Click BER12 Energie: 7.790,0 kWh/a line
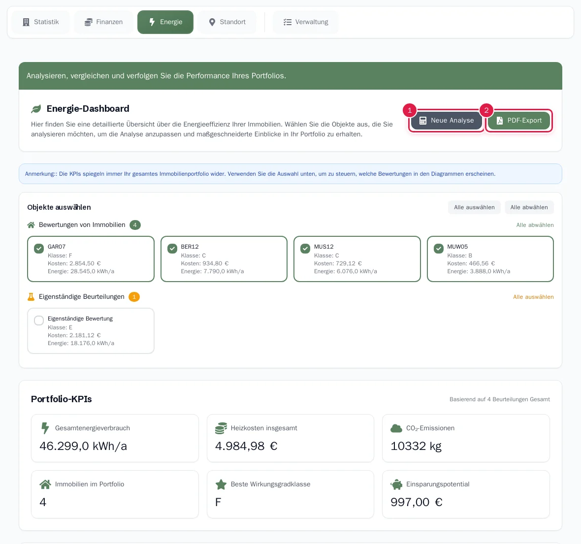Viewport: 581px width, 544px height. pos(212,272)
